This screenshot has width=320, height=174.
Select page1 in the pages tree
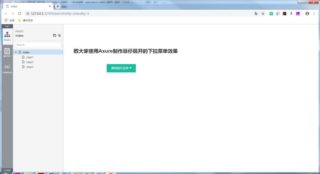(x=30, y=57)
